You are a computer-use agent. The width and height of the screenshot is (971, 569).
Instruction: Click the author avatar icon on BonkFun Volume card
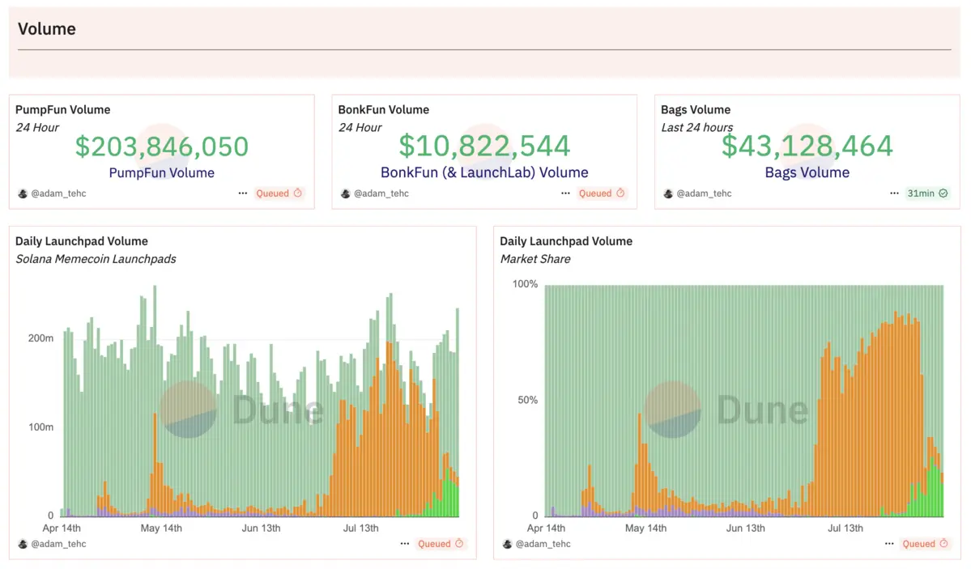point(346,194)
